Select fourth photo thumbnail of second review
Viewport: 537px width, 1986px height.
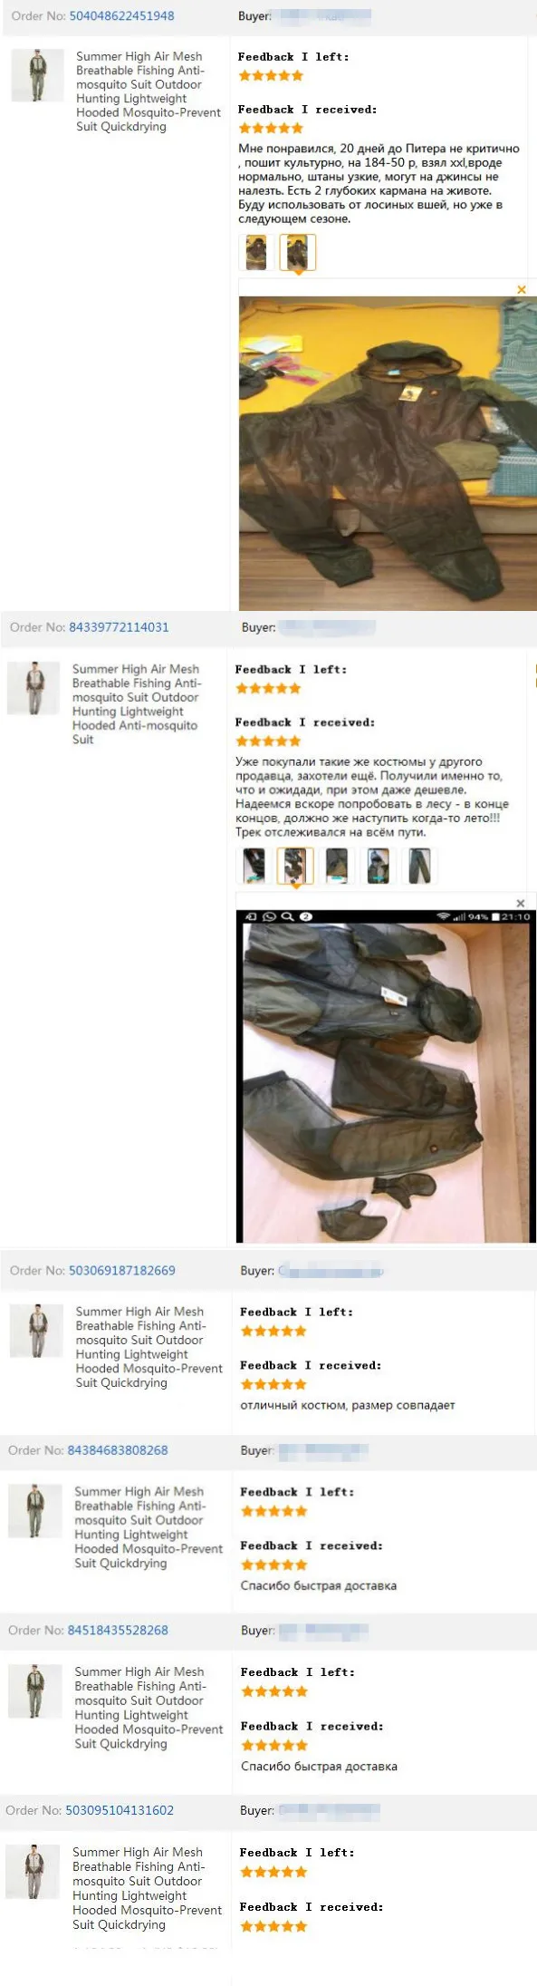click(x=379, y=866)
